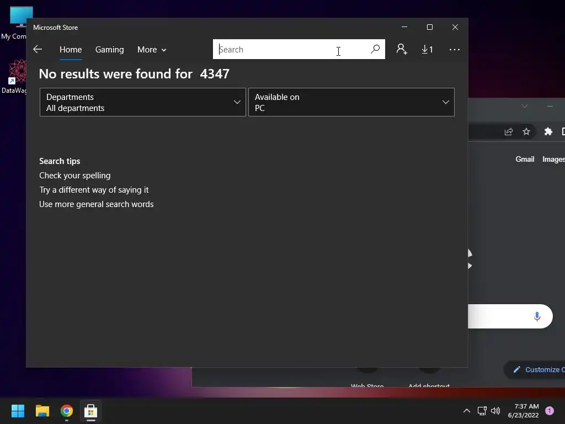Viewport: 565px width, 424px height.
Task: Click the Microsoft Store taskbar icon
Action: 91,411
